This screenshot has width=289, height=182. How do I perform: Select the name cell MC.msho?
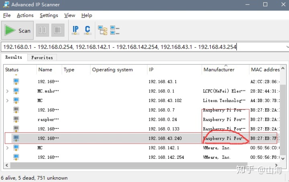click(x=48, y=91)
